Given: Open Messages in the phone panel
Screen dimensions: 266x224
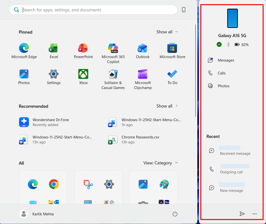Looking at the screenshot, I should point(226,60).
